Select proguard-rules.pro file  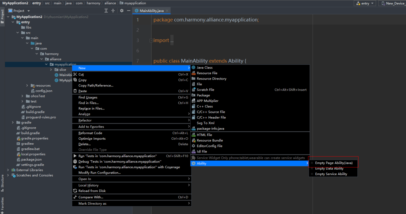(41, 117)
